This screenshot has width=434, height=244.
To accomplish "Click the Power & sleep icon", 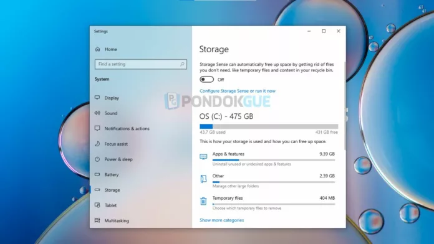I will pyautogui.click(x=97, y=159).
